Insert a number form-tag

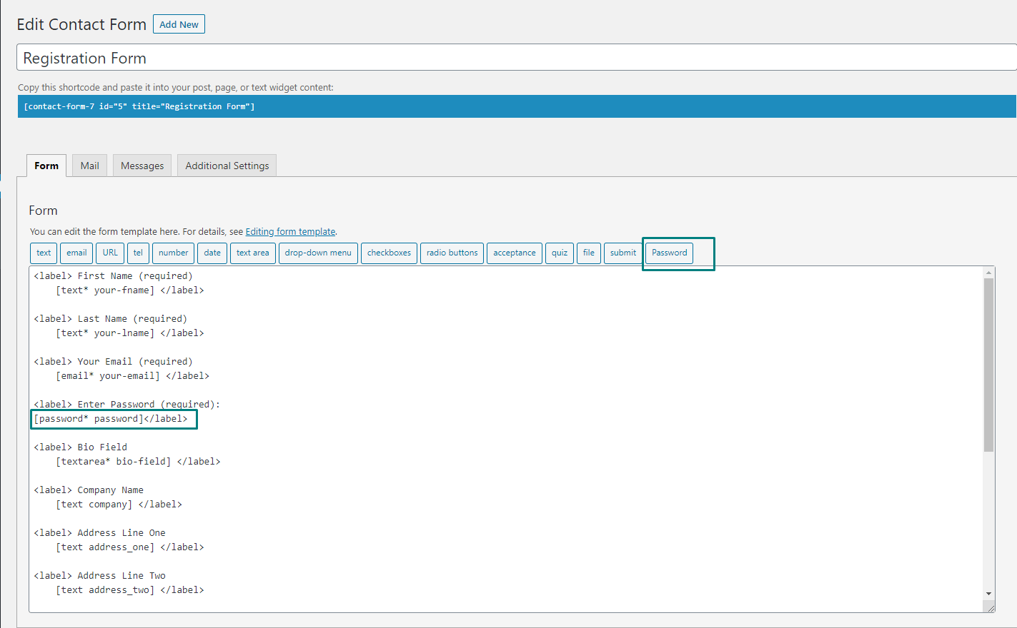(173, 253)
